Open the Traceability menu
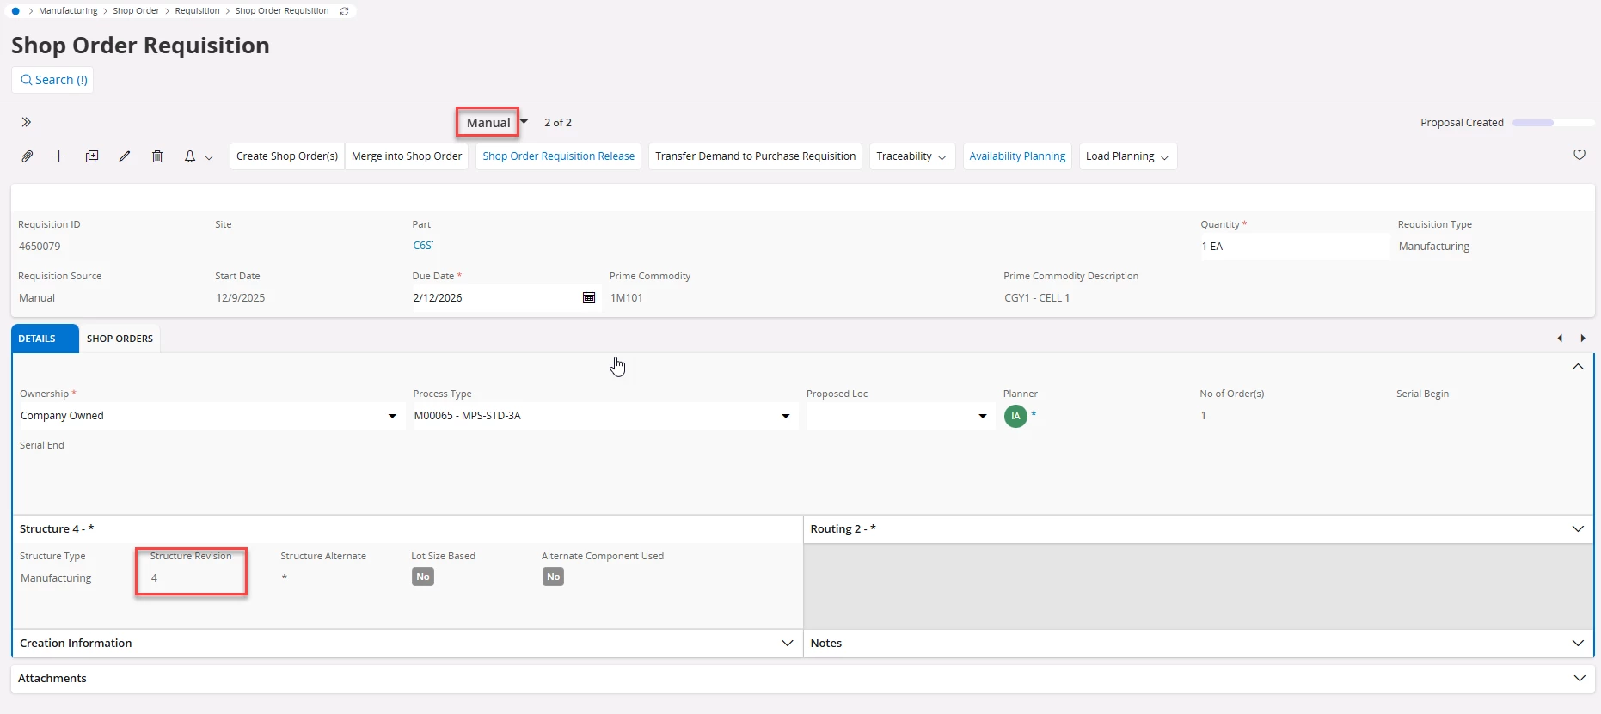 pos(911,156)
